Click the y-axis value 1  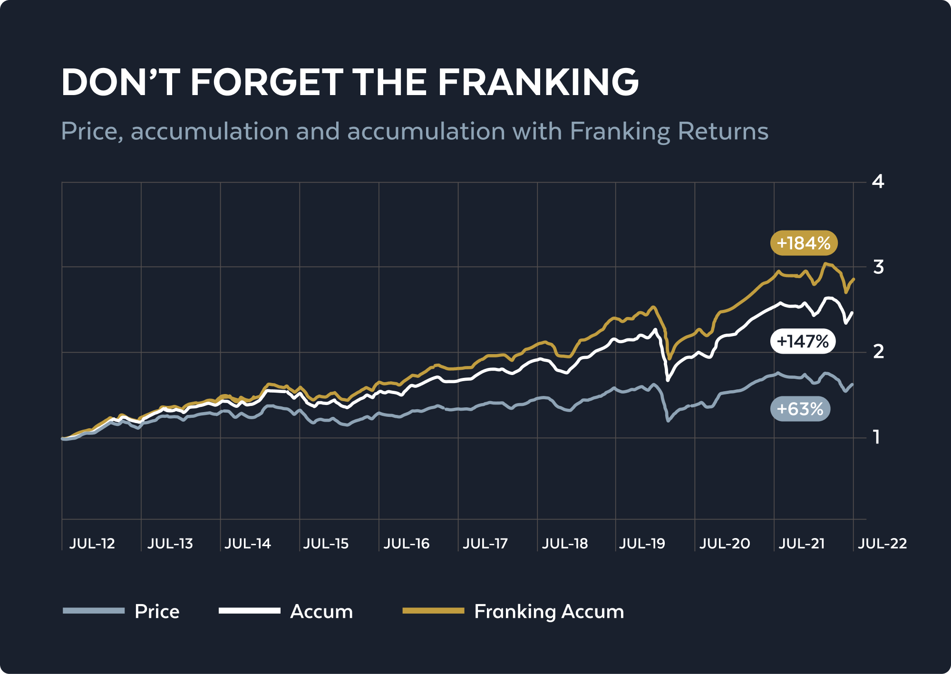click(877, 437)
